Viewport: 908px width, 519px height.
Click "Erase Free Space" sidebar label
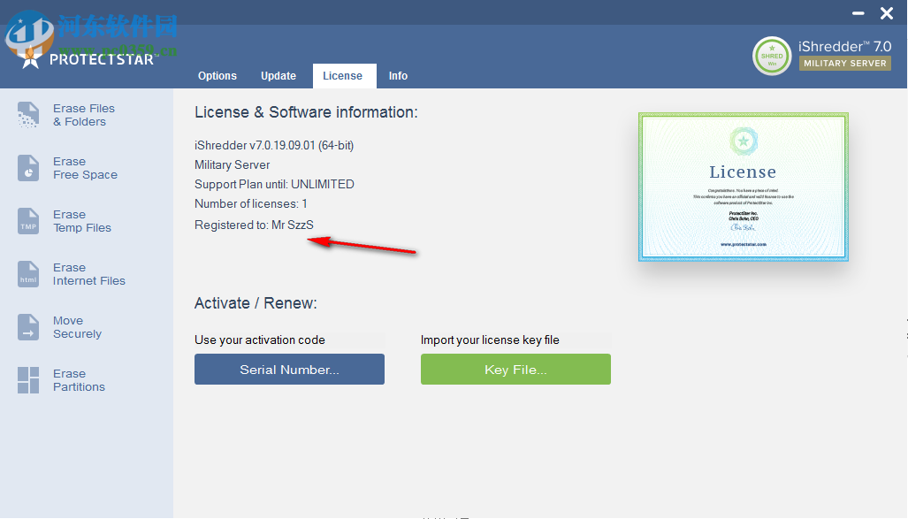click(85, 168)
